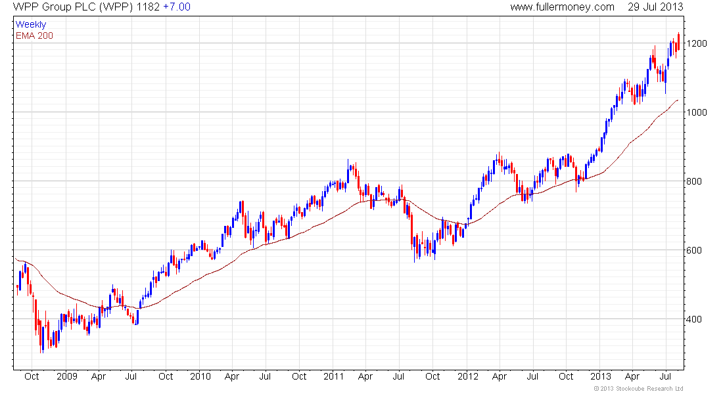Click the 1000 price axis label
The height and width of the screenshot is (394, 723).
point(697,112)
